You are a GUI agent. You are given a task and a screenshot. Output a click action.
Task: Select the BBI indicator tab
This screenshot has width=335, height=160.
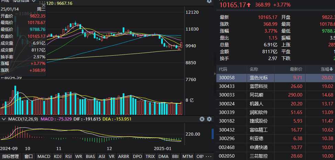point(176,156)
